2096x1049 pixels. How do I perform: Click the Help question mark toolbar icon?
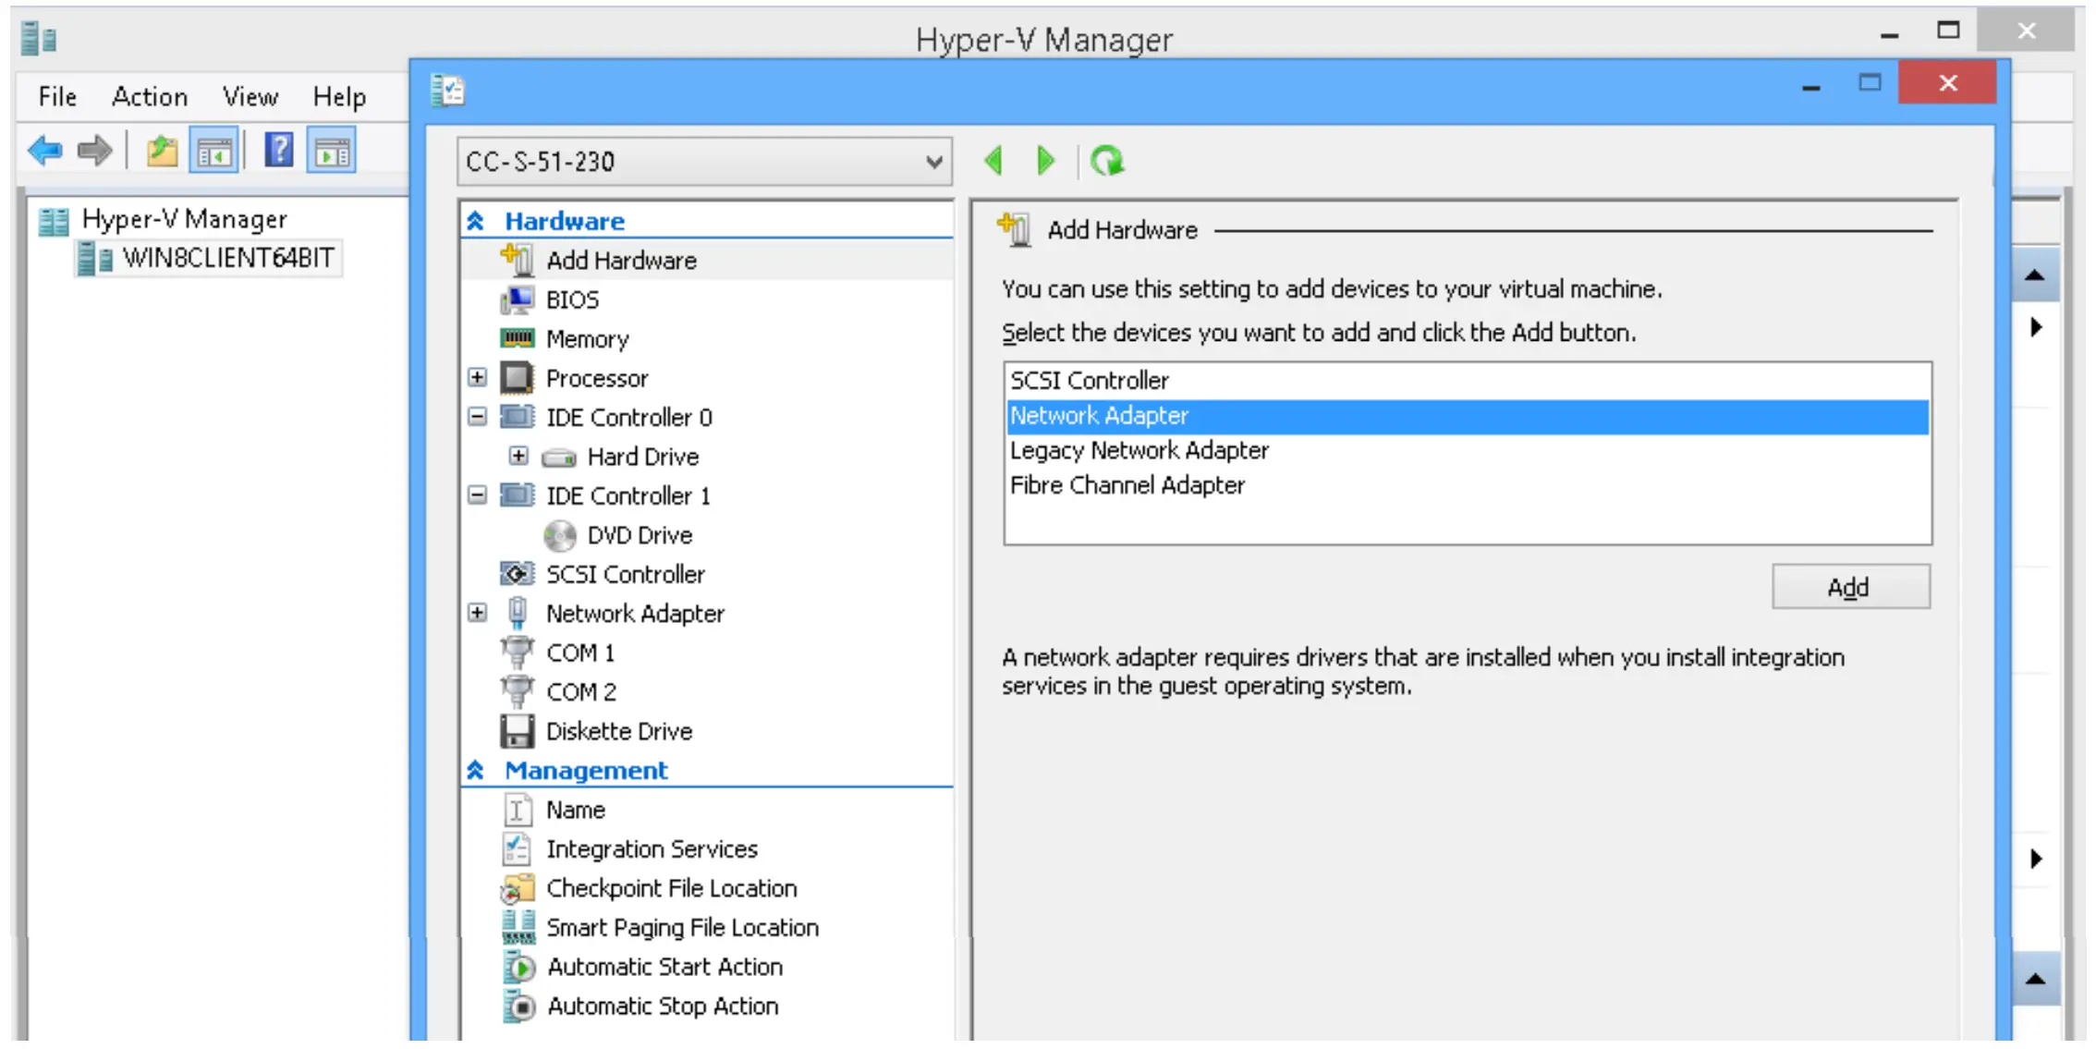(x=278, y=151)
